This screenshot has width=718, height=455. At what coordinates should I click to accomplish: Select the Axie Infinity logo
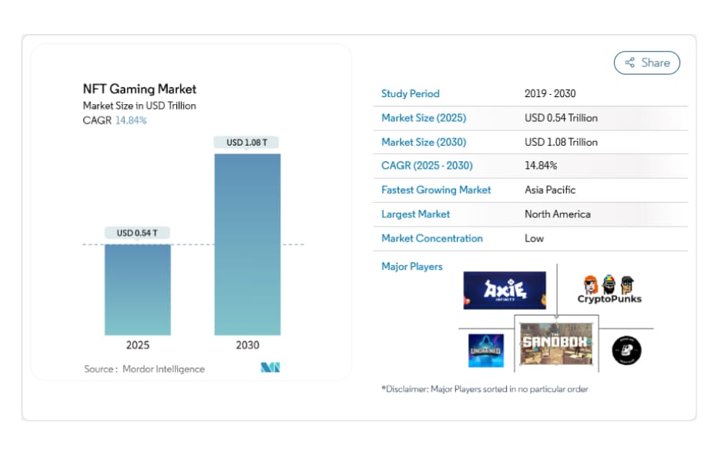point(505,290)
